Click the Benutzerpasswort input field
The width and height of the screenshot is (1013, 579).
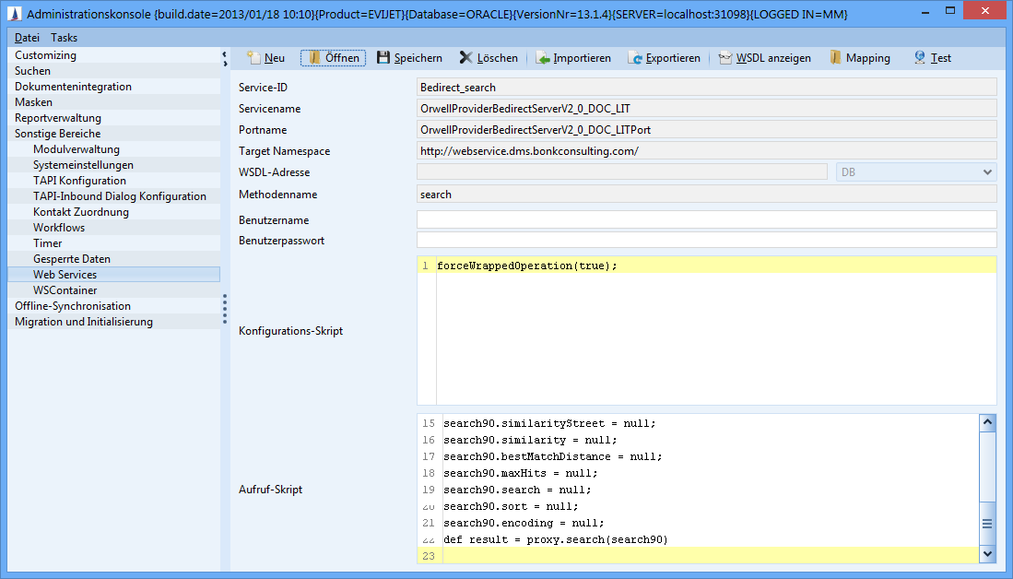pyautogui.click(x=706, y=240)
